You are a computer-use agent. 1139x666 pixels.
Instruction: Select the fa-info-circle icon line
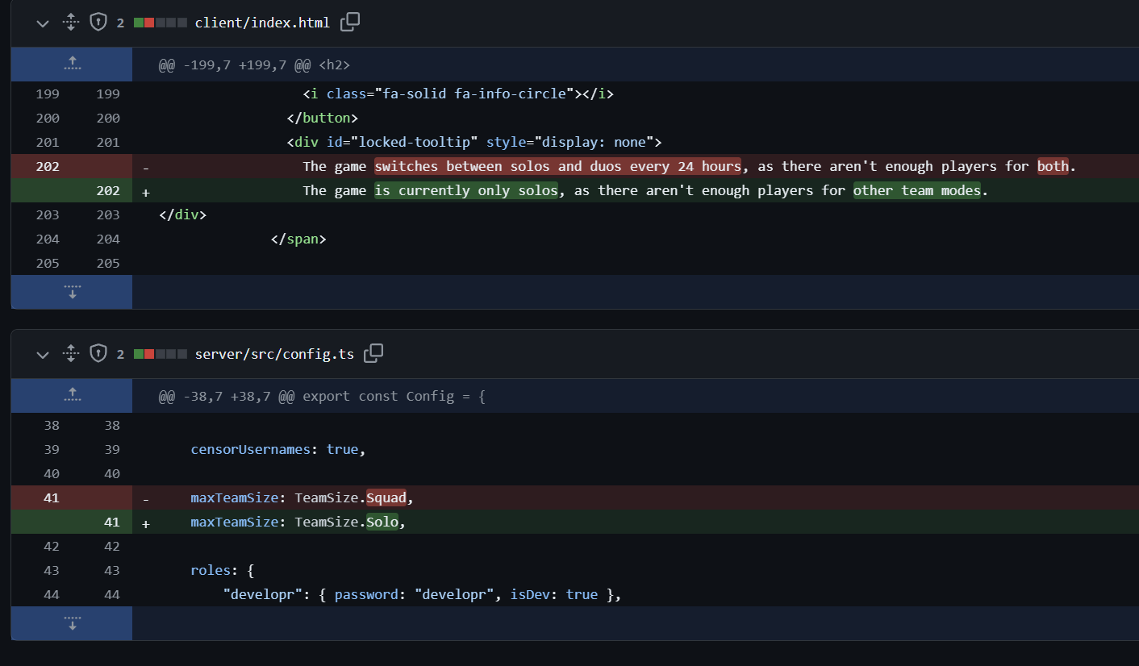(x=636, y=94)
